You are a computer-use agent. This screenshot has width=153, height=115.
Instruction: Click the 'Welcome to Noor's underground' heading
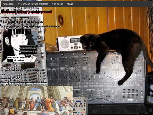coord(26,12)
